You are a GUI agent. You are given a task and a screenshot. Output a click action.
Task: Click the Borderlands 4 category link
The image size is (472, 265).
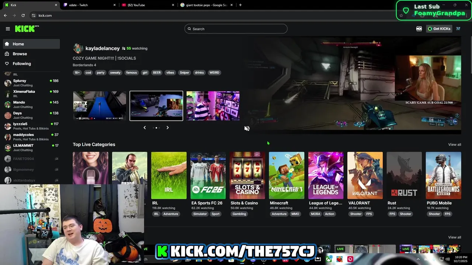tap(84, 65)
